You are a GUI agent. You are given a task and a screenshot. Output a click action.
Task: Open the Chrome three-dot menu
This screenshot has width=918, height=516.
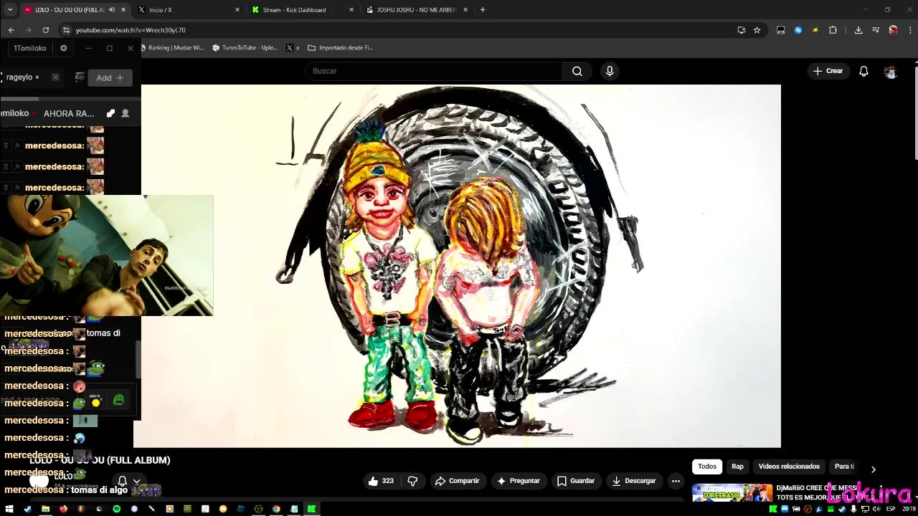(910, 30)
